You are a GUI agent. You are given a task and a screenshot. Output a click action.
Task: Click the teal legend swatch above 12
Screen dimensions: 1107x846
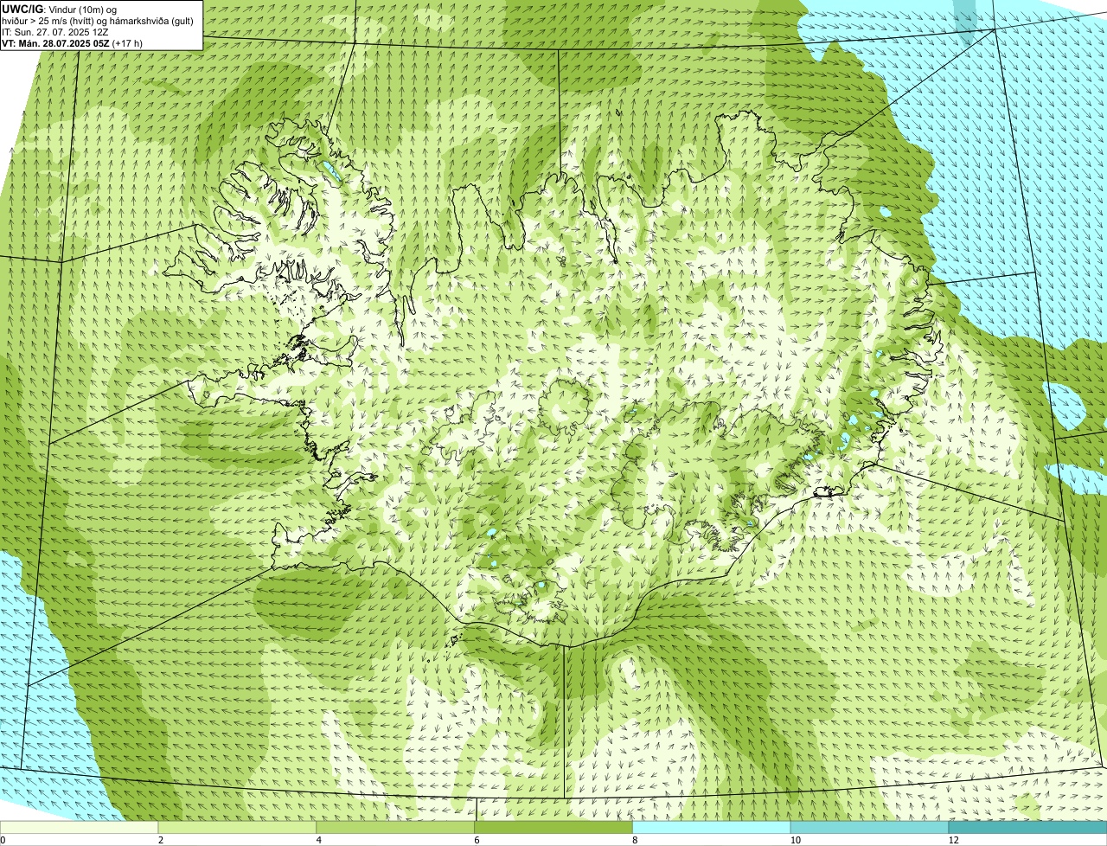[1028, 828]
